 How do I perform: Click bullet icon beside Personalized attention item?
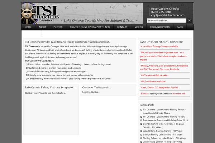point(27,64)
